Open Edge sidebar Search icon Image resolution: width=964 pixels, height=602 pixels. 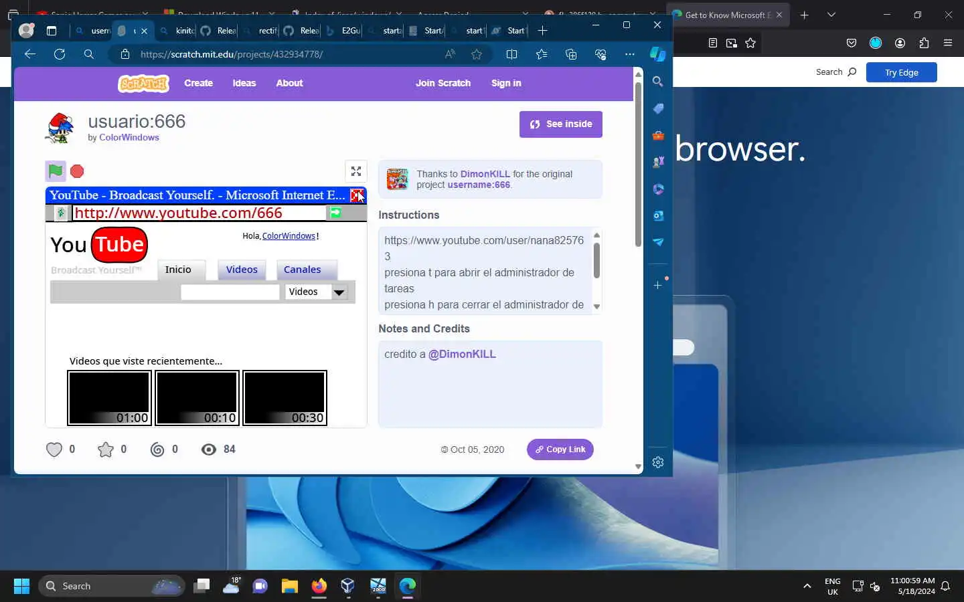[658, 82]
